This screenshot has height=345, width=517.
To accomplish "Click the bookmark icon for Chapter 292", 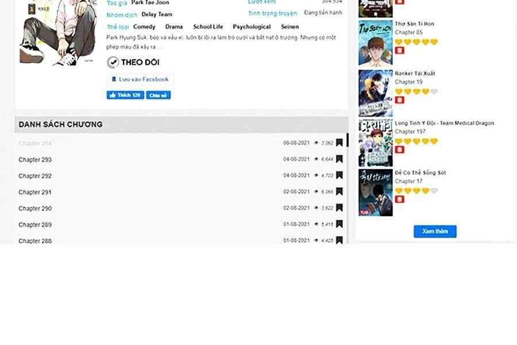I will pyautogui.click(x=339, y=175).
